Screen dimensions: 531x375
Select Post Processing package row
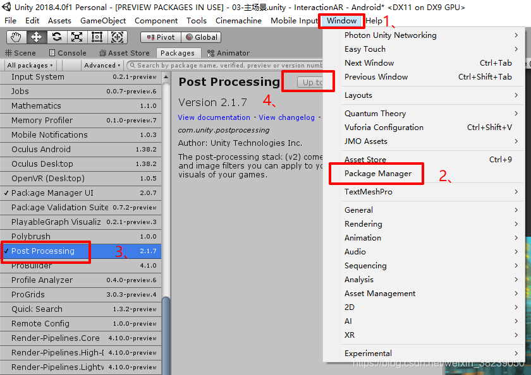(81, 251)
